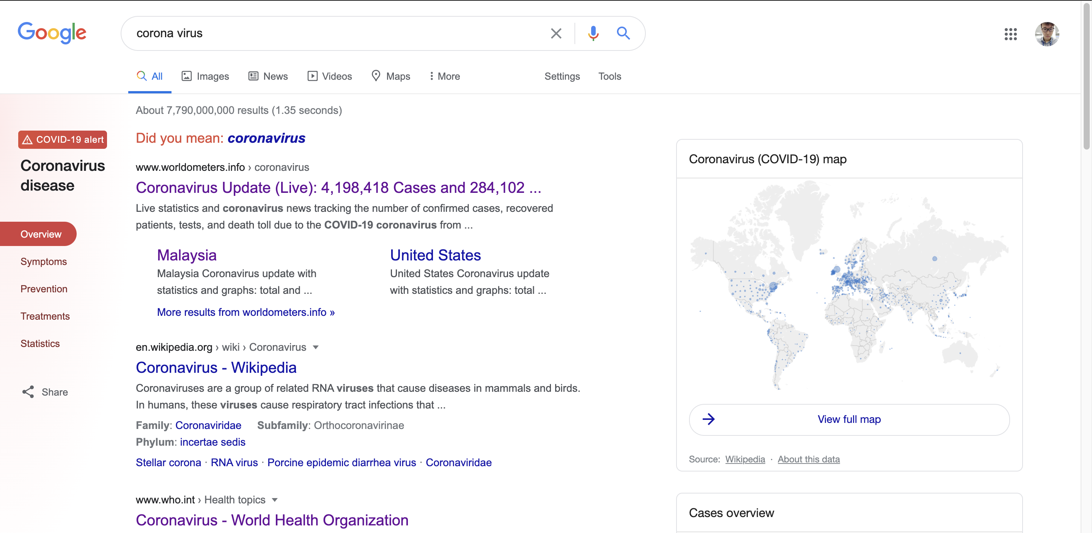1092x533 pixels.
Task: Open search Settings
Action: [562, 76]
